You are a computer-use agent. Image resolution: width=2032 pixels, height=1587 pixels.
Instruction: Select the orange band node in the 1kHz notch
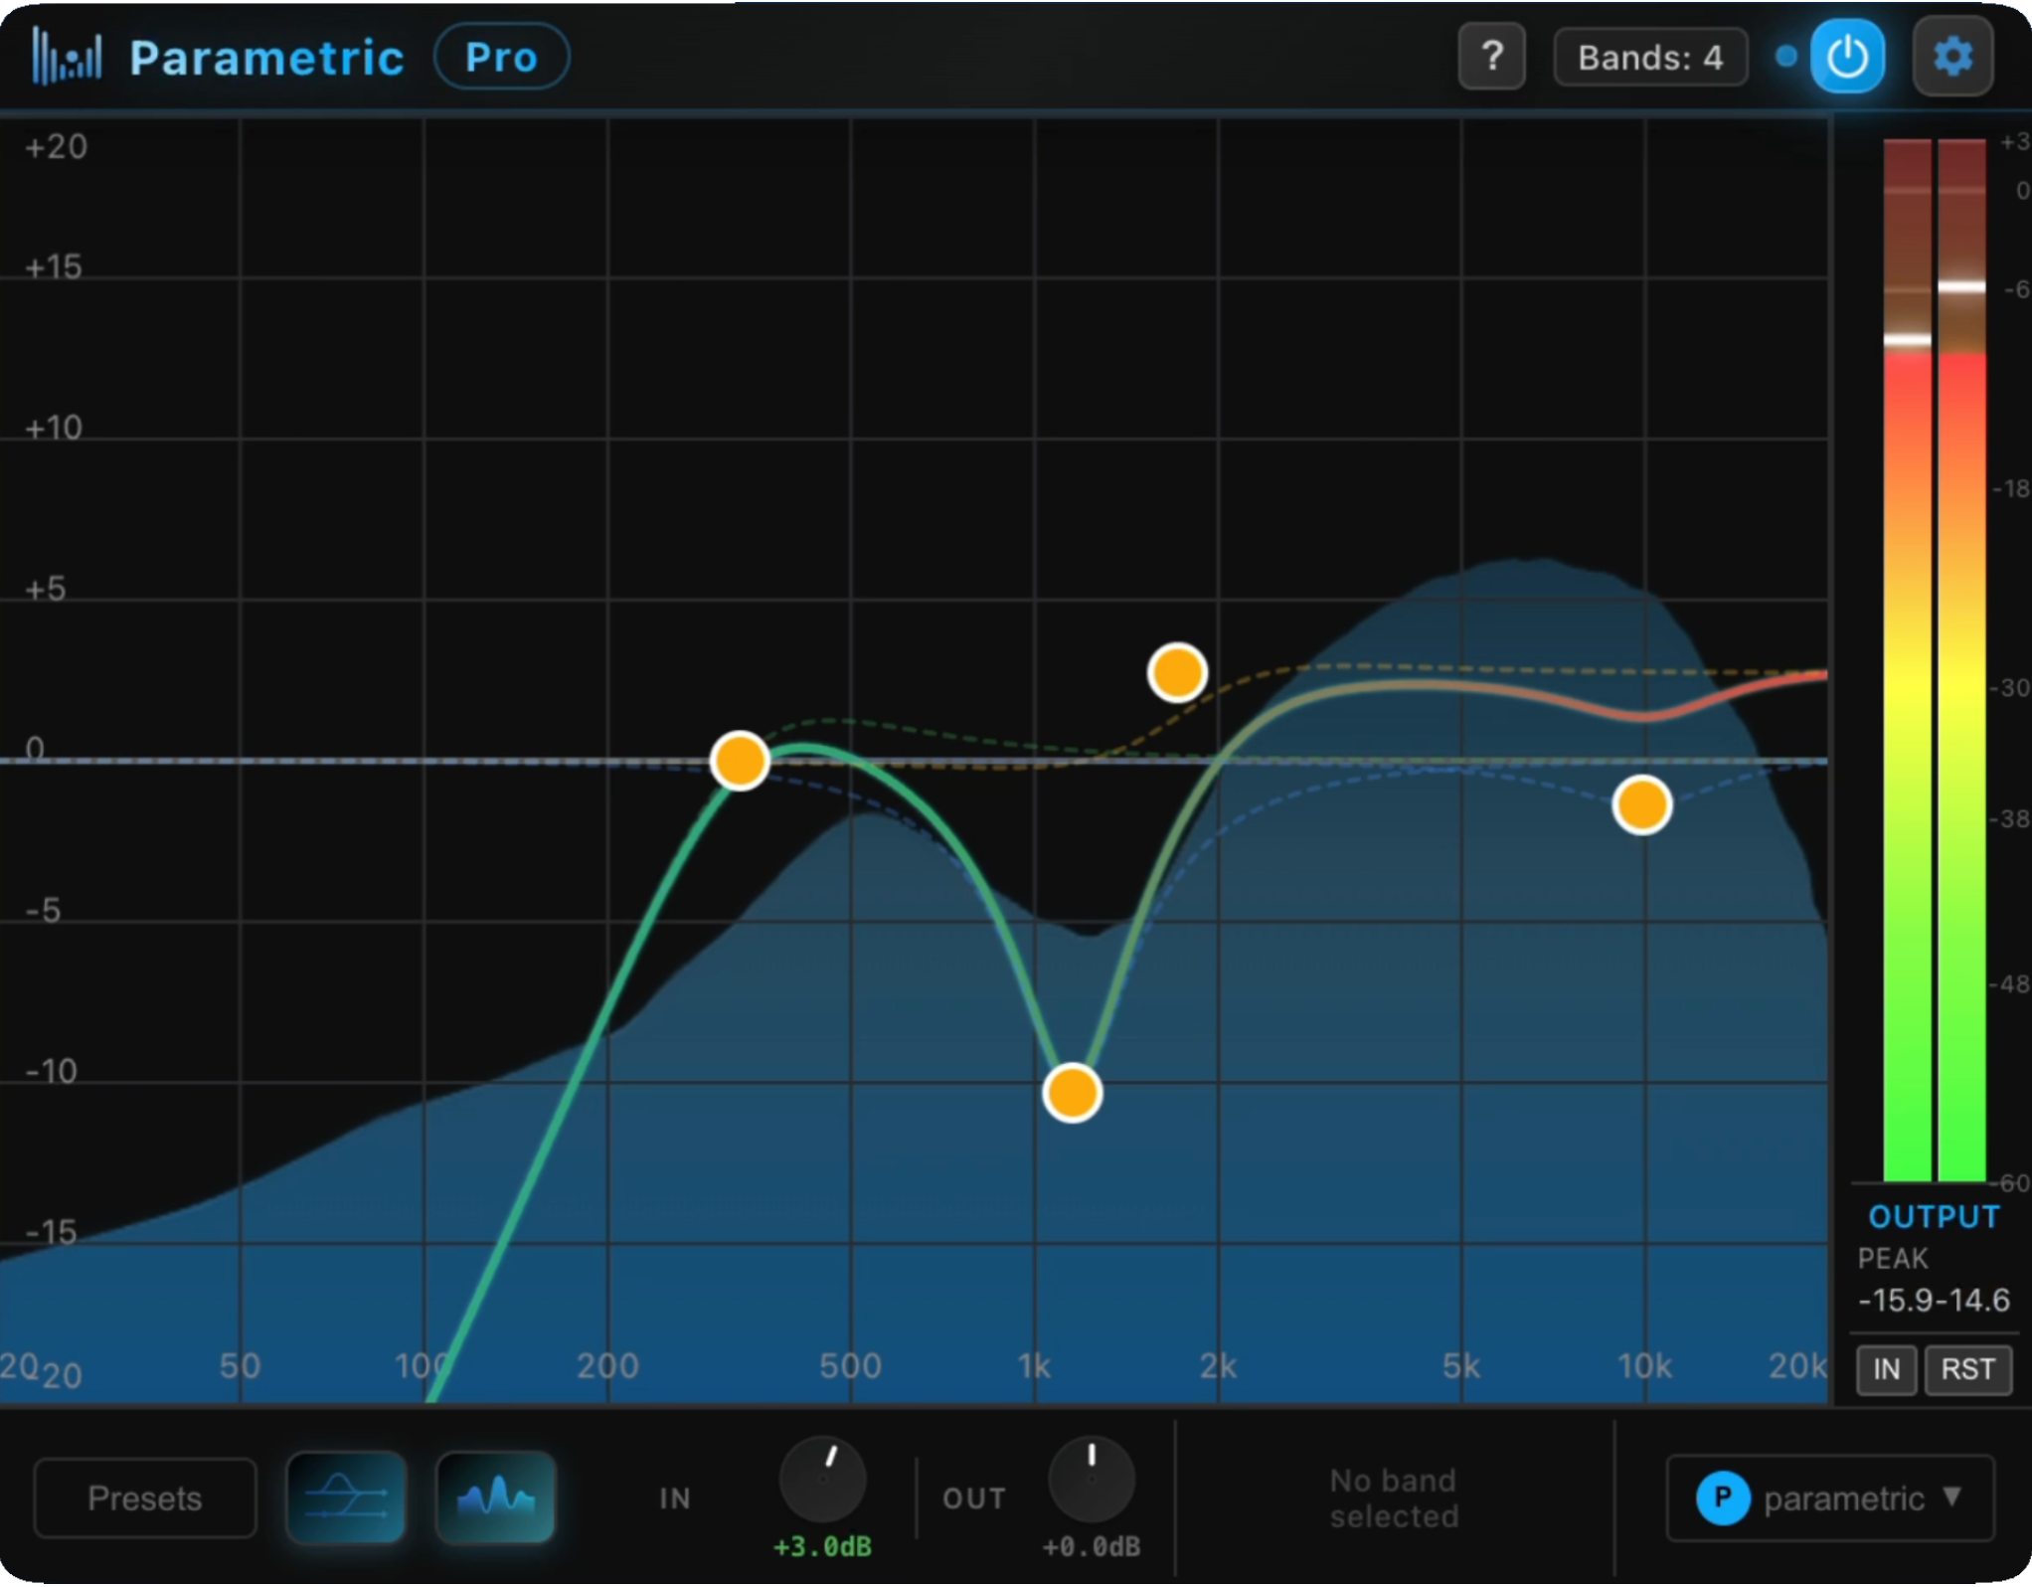point(1073,1093)
